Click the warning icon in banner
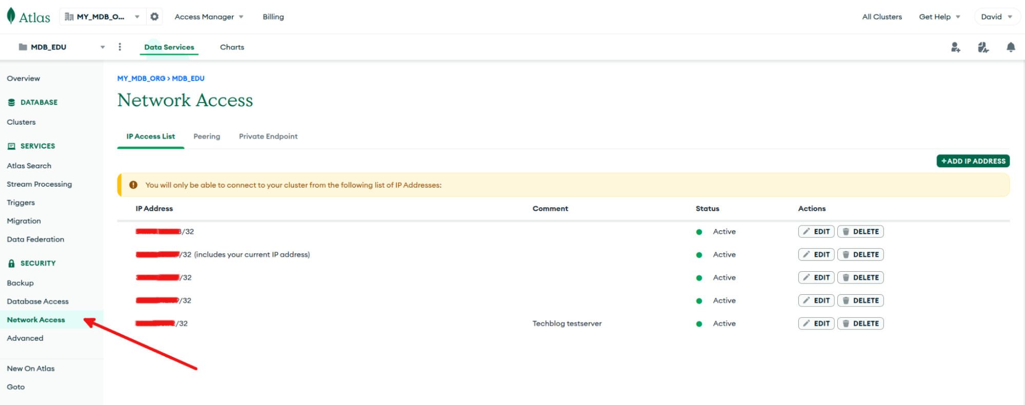 click(x=133, y=185)
